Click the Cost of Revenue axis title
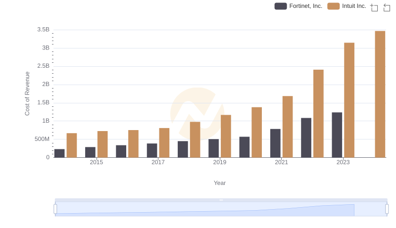Image resolution: width=396 pixels, height=228 pixels. pyautogui.click(x=27, y=93)
